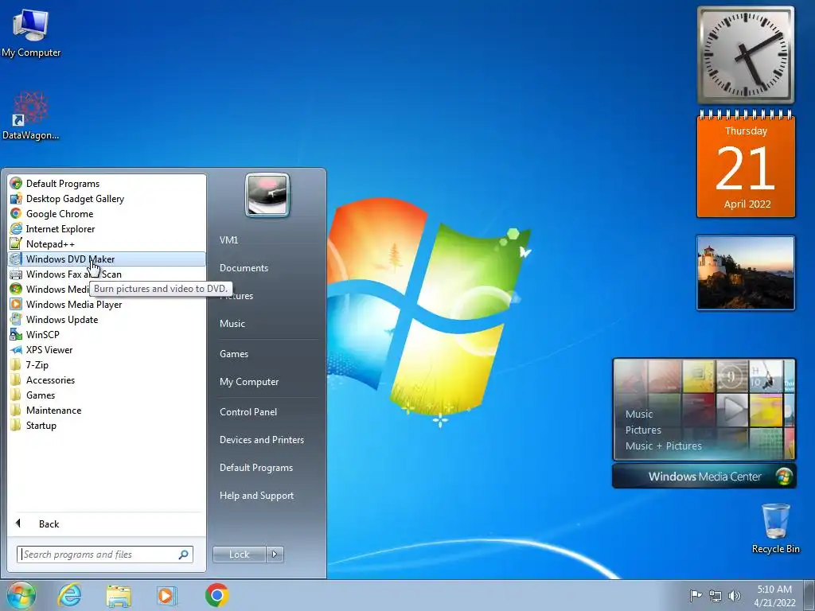Open Desktop Gadget Gallery

point(107,198)
